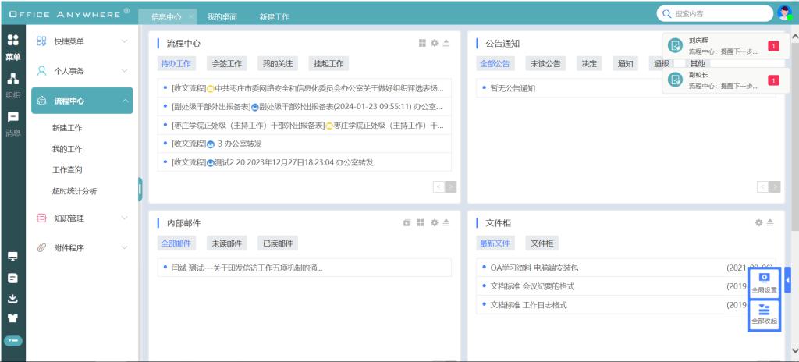Open the 刘庆辉 workflow reminder notification
The height and width of the screenshot is (362, 799).
[722, 46]
